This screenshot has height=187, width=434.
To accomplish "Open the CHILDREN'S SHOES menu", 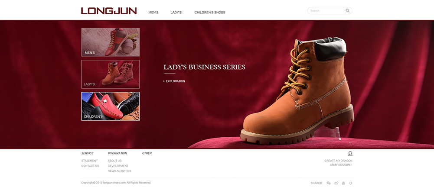I will pos(210,13).
